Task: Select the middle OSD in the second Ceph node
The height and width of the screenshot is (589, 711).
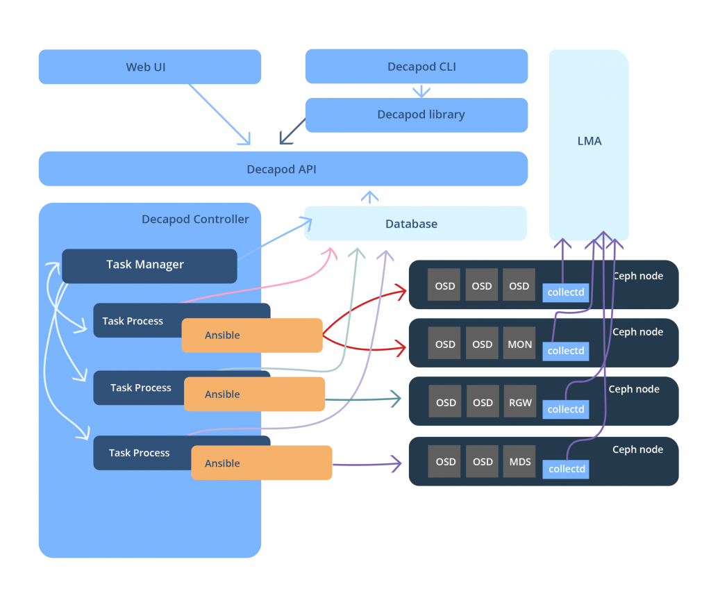Action: coord(481,343)
